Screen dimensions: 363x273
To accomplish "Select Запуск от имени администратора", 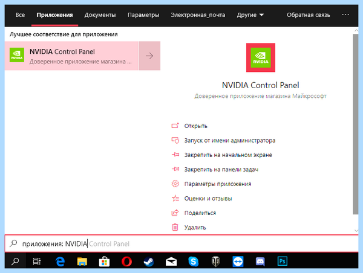I will [x=230, y=140].
